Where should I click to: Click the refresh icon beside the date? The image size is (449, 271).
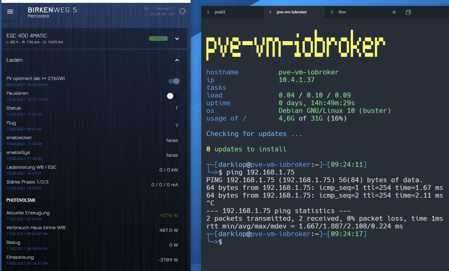183,11
